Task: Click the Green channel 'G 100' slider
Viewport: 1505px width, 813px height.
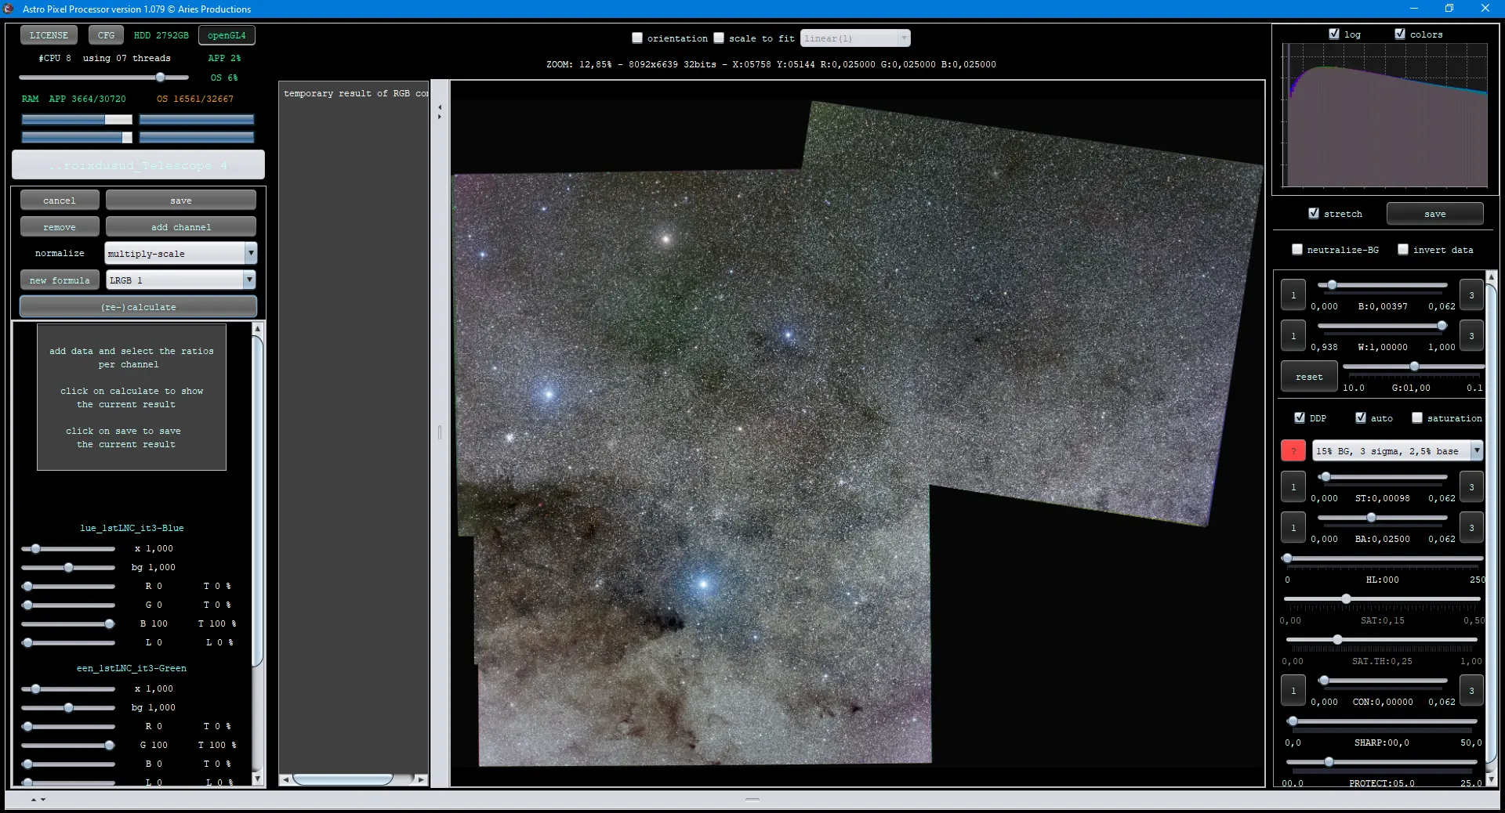Action: click(x=68, y=745)
